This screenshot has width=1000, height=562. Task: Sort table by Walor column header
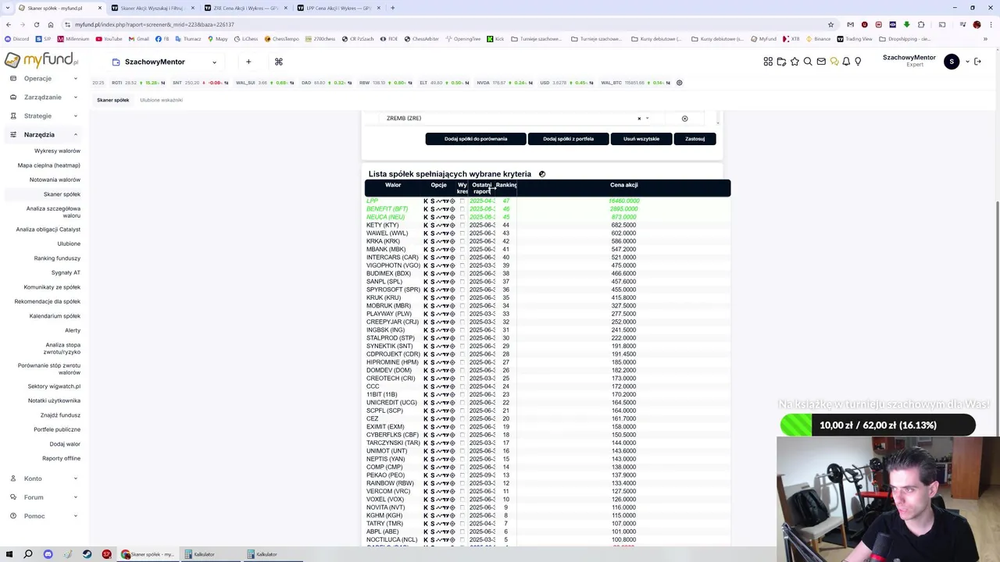[393, 185]
